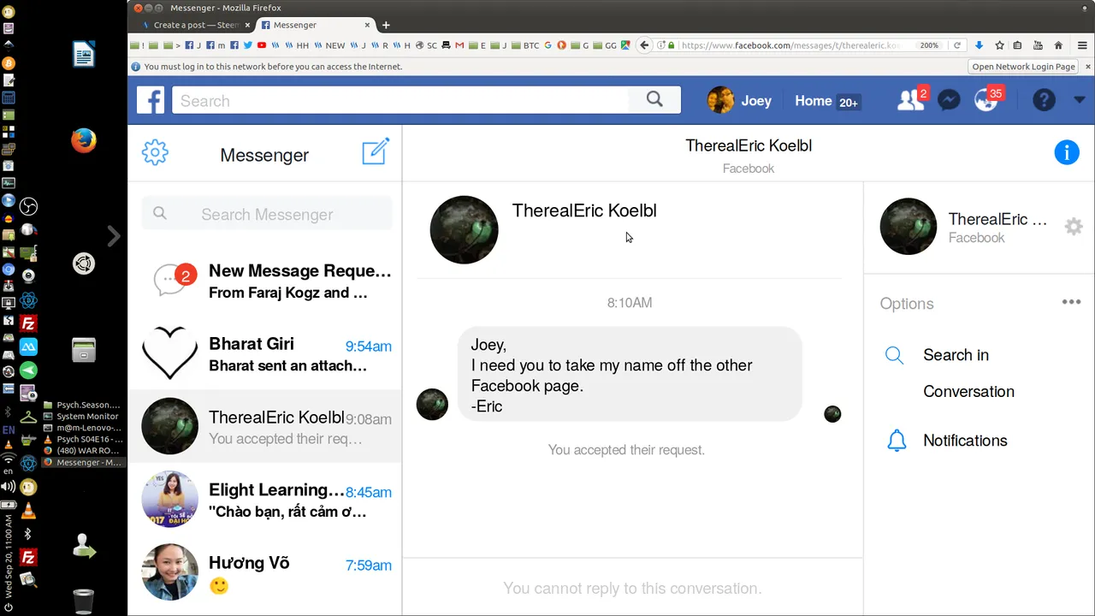This screenshot has width=1095, height=616.
Task: Open the site identity lock icon
Action: click(671, 45)
